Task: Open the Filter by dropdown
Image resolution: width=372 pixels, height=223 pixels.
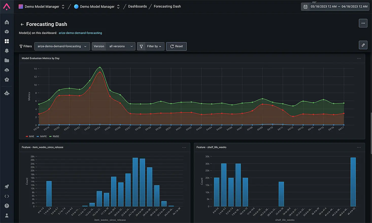Action: 151,46
